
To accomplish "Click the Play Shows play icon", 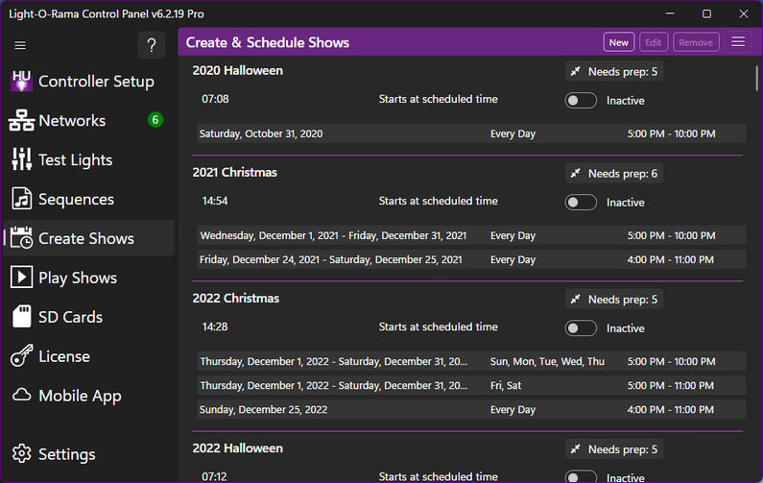I will 21,278.
